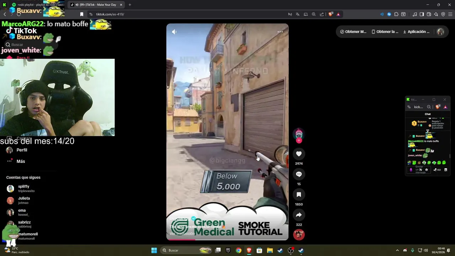Click the translate page icon

pyautogui.click(x=298, y=14)
